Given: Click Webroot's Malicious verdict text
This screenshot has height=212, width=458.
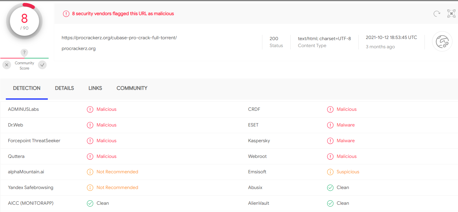Looking at the screenshot, I should pos(346,156).
